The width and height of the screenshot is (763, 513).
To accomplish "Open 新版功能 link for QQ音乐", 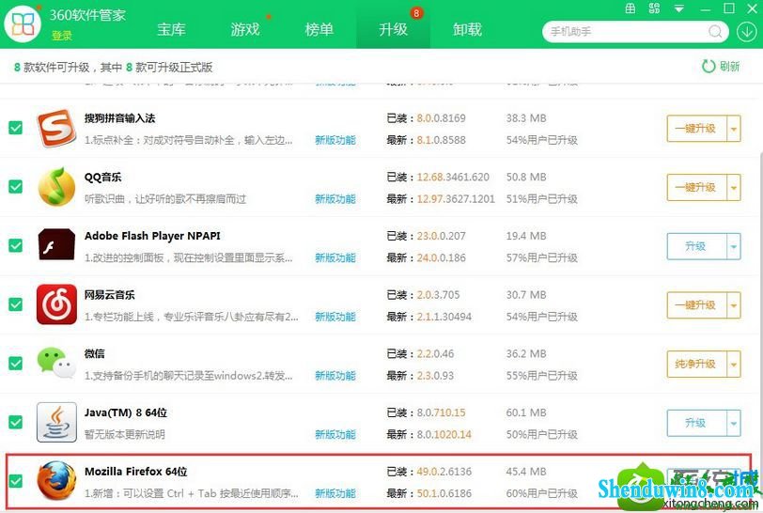I will click(x=335, y=199).
